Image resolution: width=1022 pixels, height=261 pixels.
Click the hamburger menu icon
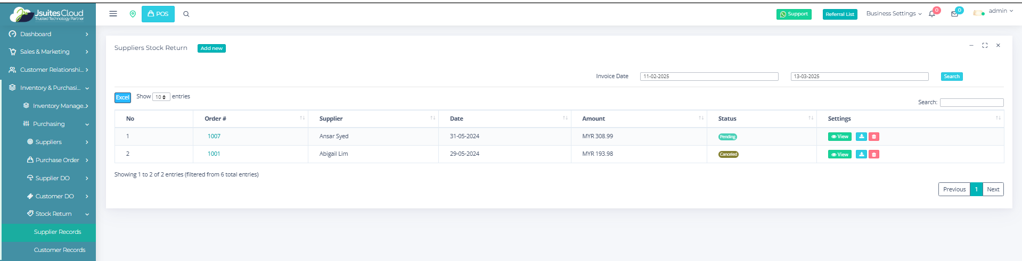point(113,14)
